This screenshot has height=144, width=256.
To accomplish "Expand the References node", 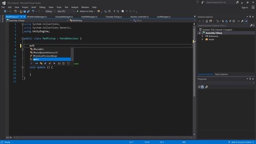I will tap(202, 36).
